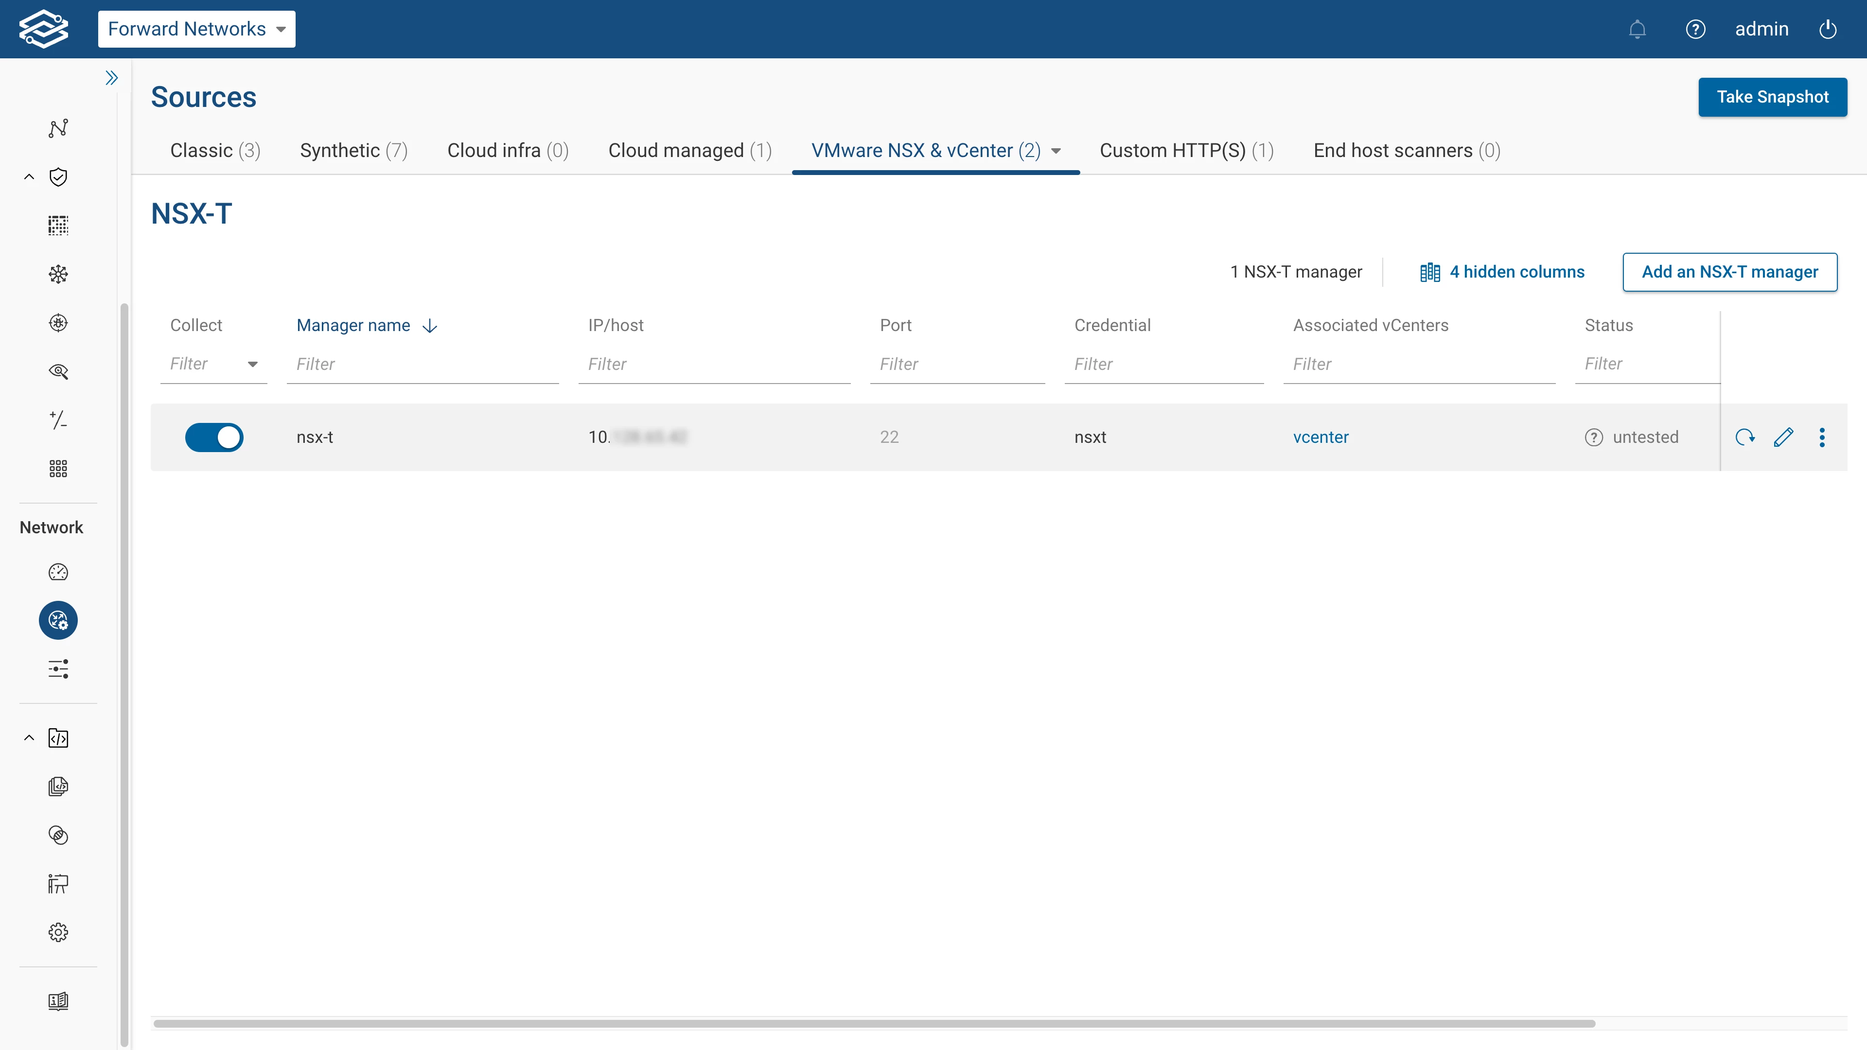Switch to the Classic (3) tab
The height and width of the screenshot is (1050, 1867).
(215, 151)
